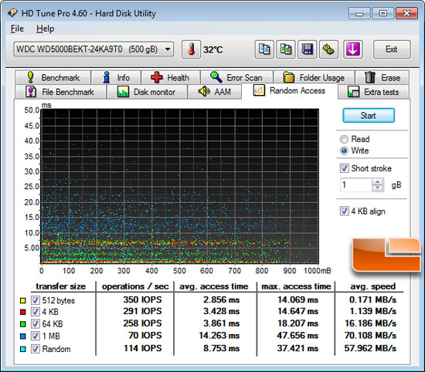Click the short stroke gB input field
The height and width of the screenshot is (372, 425).
(x=356, y=185)
